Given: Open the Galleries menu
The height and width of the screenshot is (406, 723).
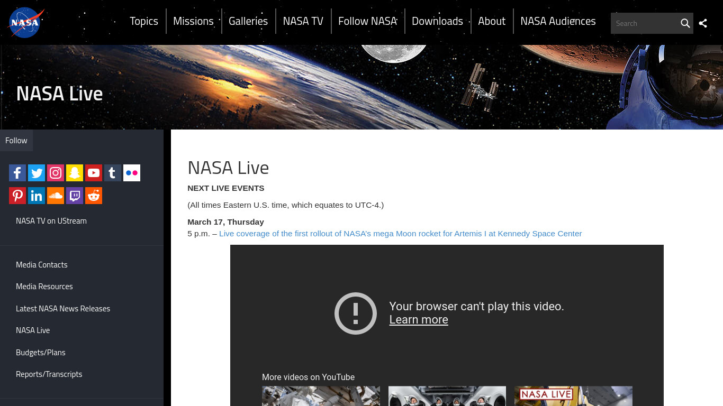Looking at the screenshot, I should (x=248, y=21).
